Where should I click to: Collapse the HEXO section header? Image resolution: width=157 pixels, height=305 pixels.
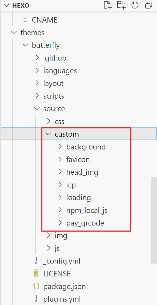[7, 6]
